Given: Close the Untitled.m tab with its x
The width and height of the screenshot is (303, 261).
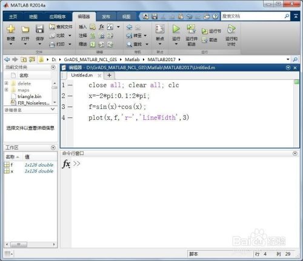Looking at the screenshot, I should coord(99,76).
